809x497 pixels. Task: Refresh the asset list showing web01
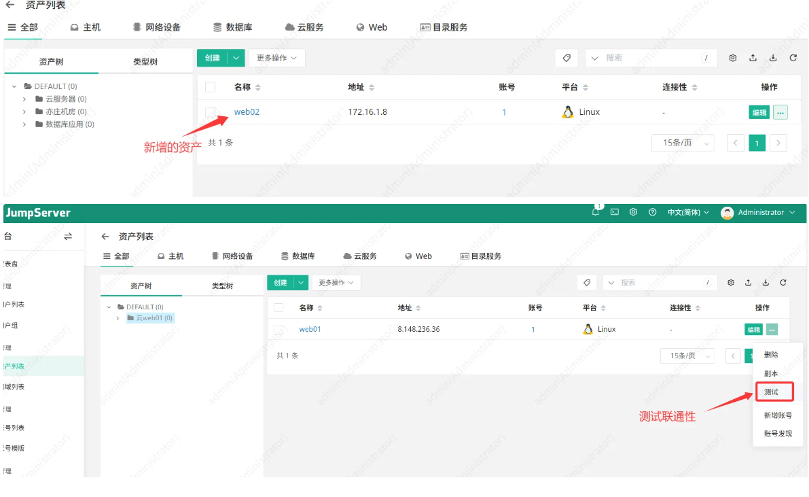click(x=783, y=283)
